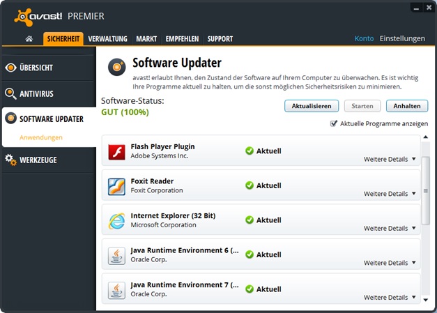Click the Java Runtime Environment 6 icon

[x=116, y=256]
